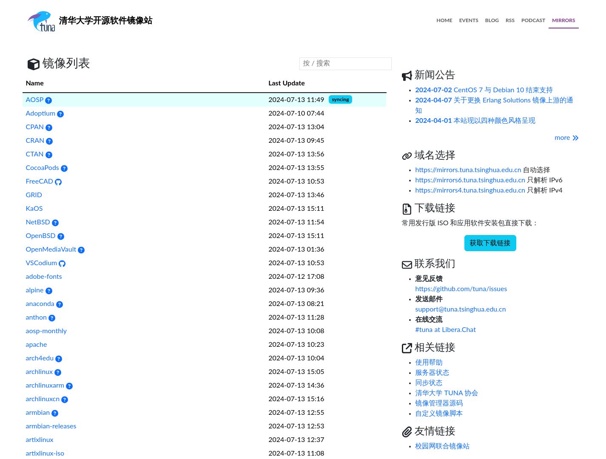Open the 清华大学 TUNA 协会 link
Image resolution: width=606 pixels, height=459 pixels.
(447, 393)
